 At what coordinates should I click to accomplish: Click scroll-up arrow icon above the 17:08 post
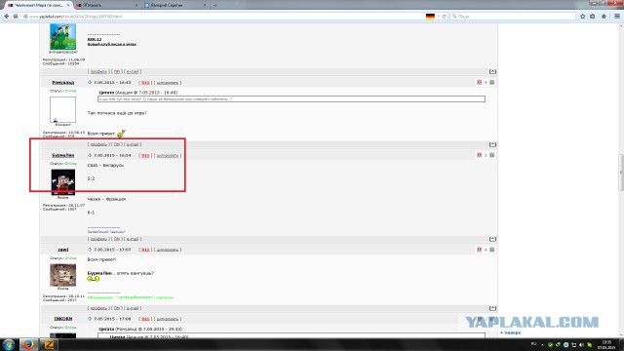(492, 308)
